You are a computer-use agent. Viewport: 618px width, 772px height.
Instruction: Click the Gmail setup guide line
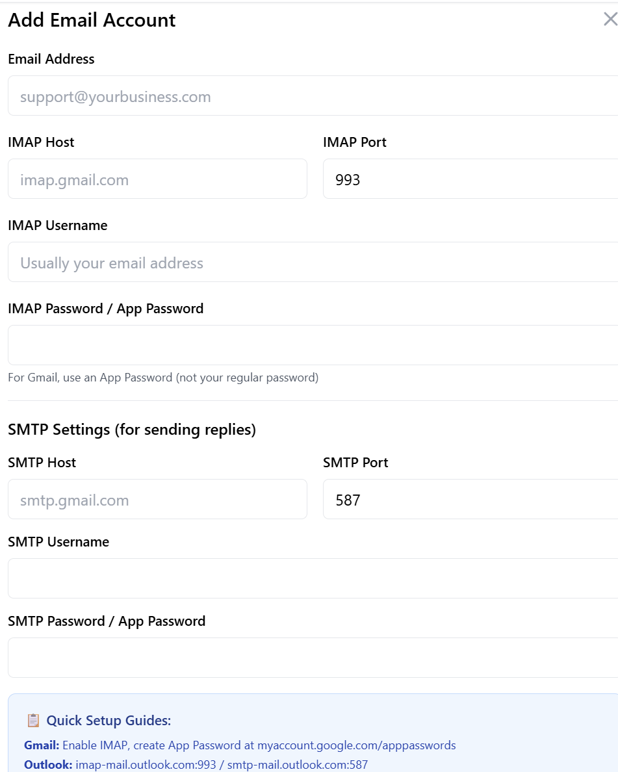point(240,745)
